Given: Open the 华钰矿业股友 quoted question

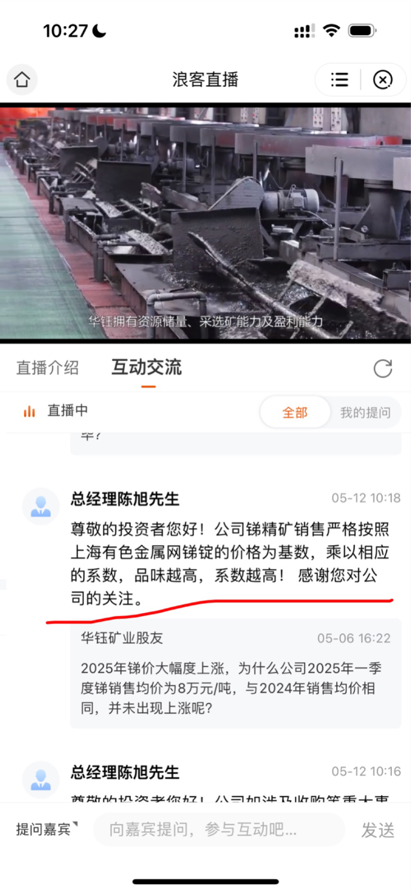Looking at the screenshot, I should (x=235, y=673).
